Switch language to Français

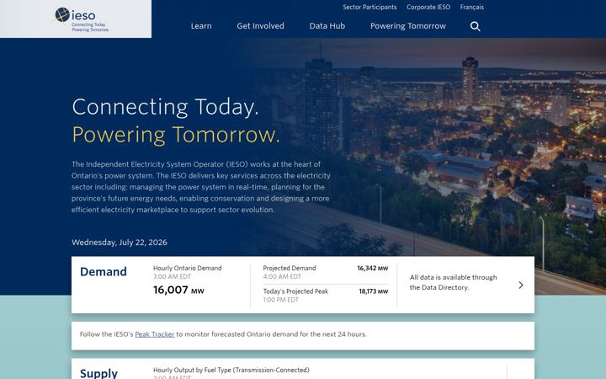[x=472, y=7]
